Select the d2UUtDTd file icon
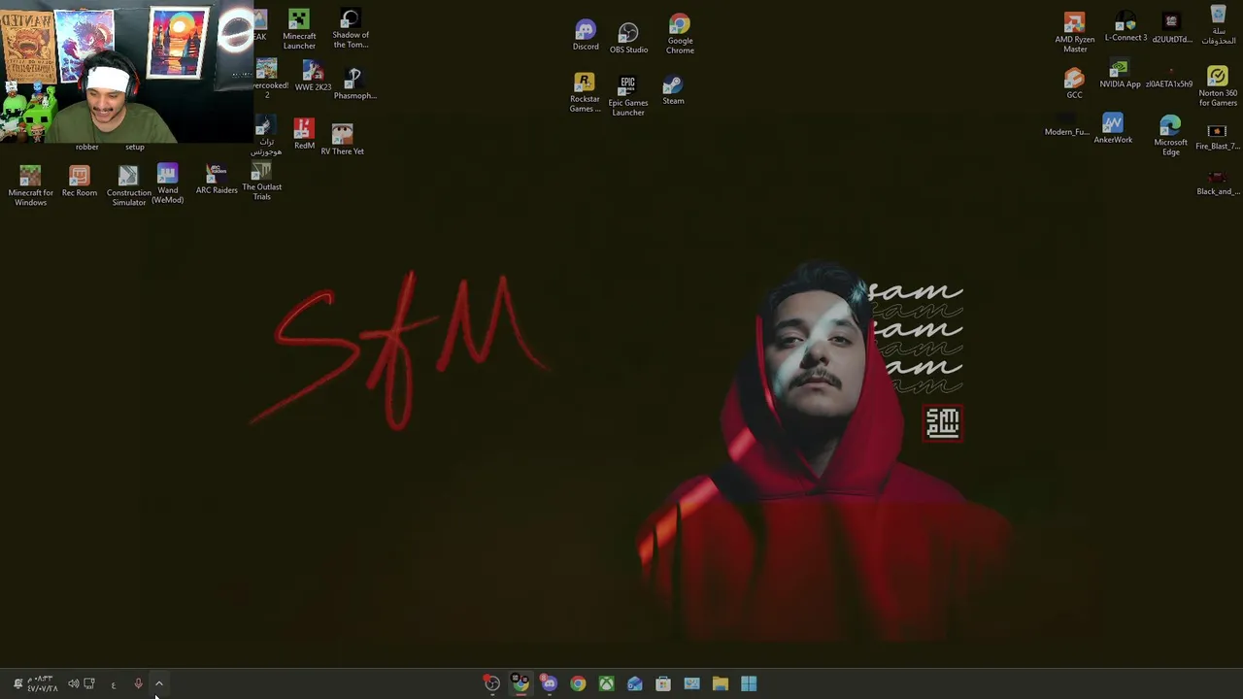This screenshot has width=1243, height=699. click(1171, 29)
